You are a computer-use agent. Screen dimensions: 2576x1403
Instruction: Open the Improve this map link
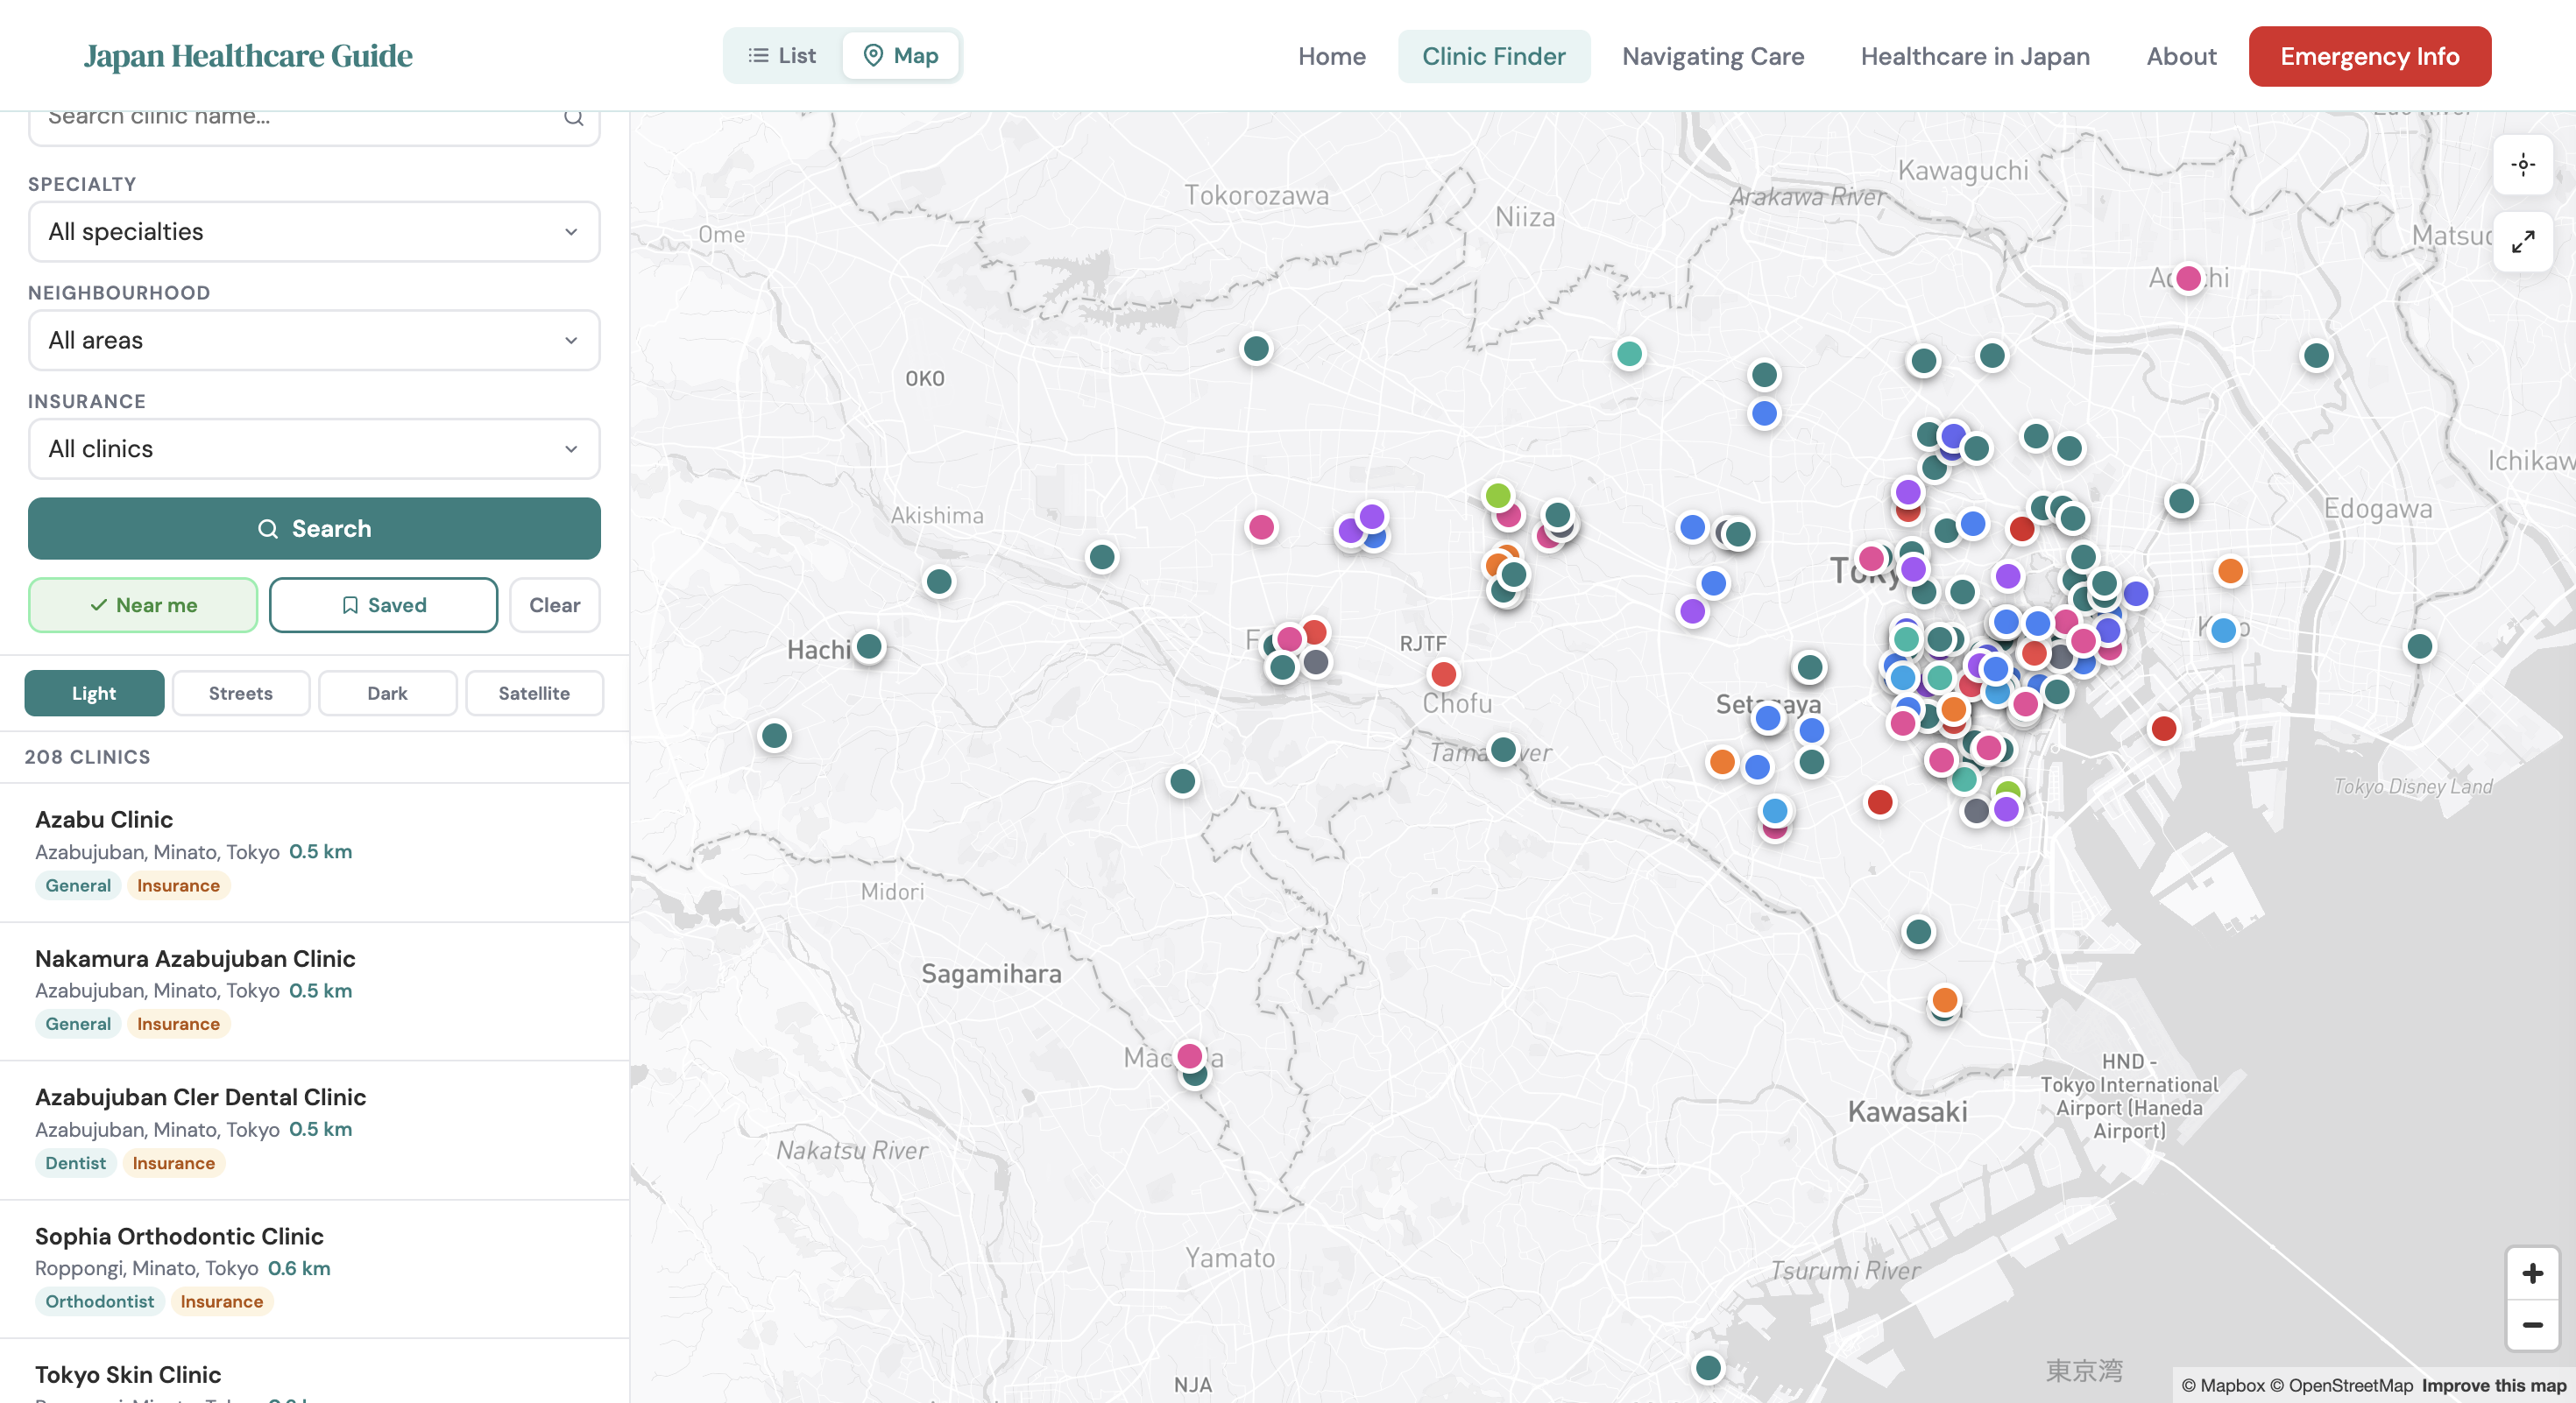2494,1386
